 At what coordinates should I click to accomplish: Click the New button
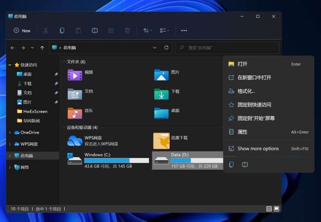[22, 31]
